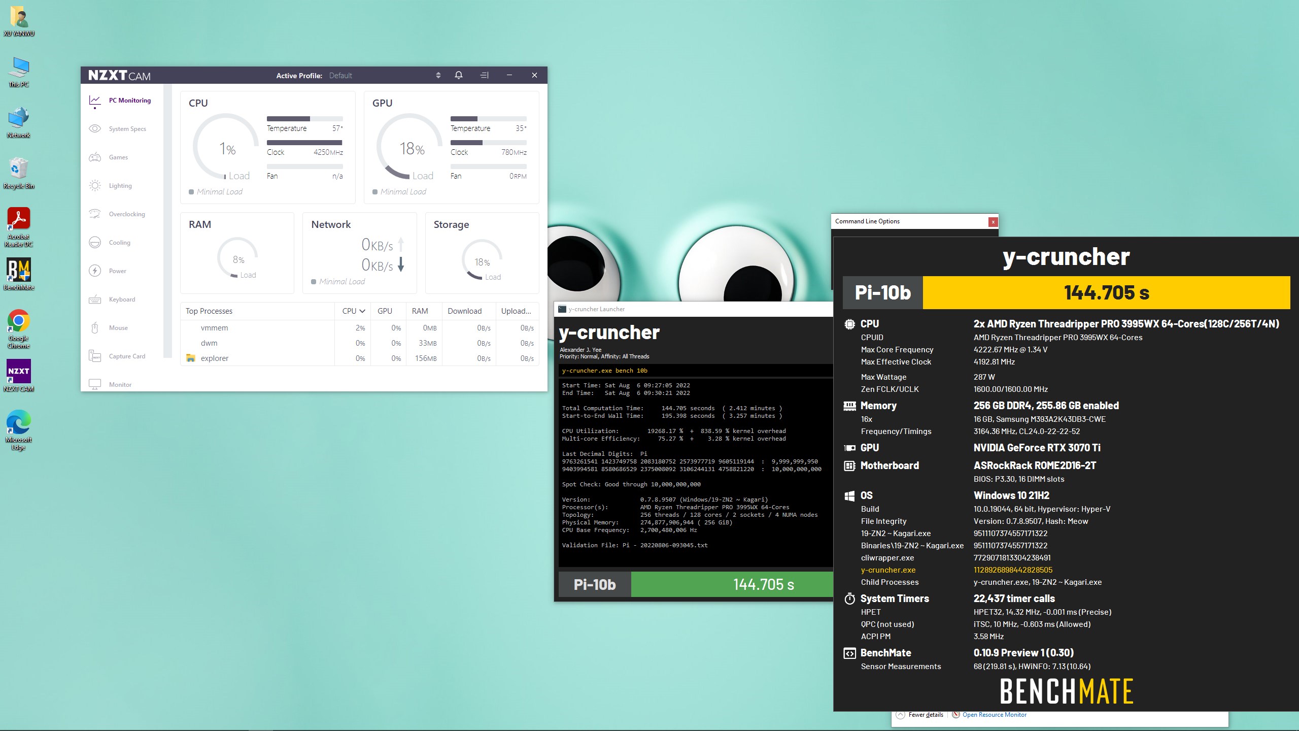Screen dimensions: 1299x731
Task: Click the BenchMate code icon
Action: [x=849, y=653]
